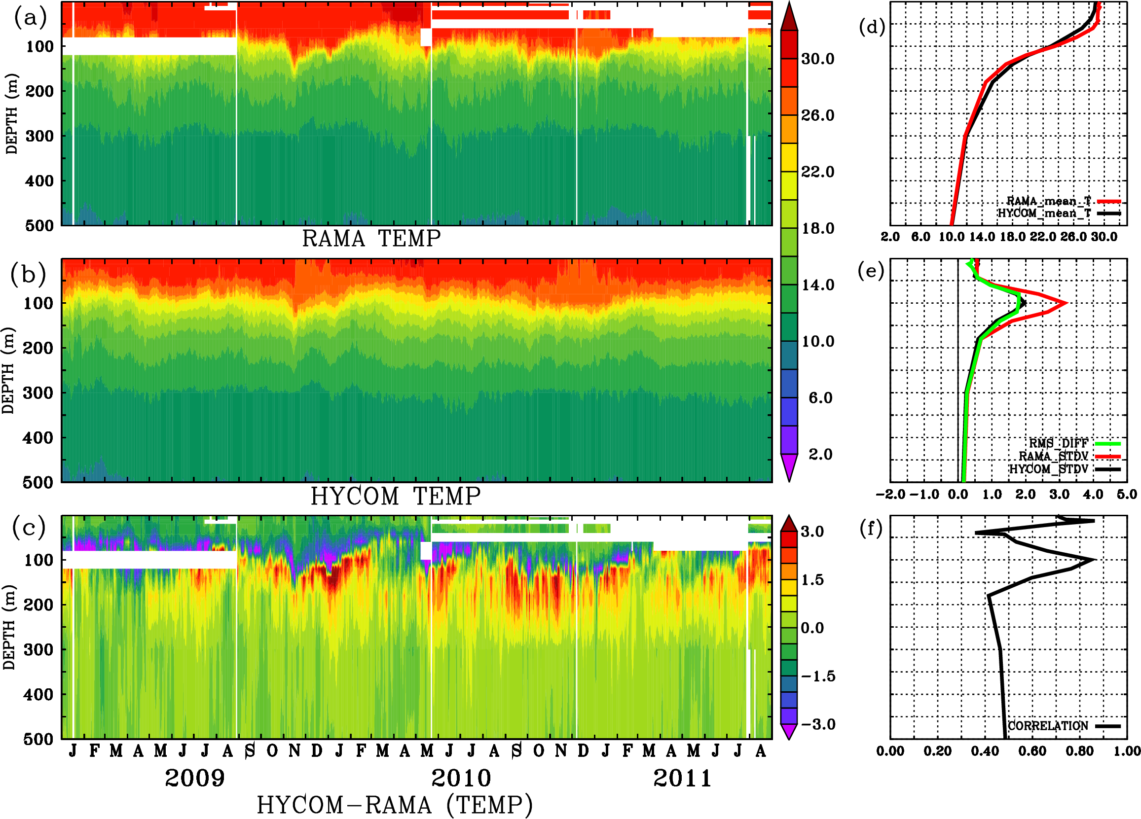Click the 2010 year label
This screenshot has height=819, width=1141.
tap(461, 778)
